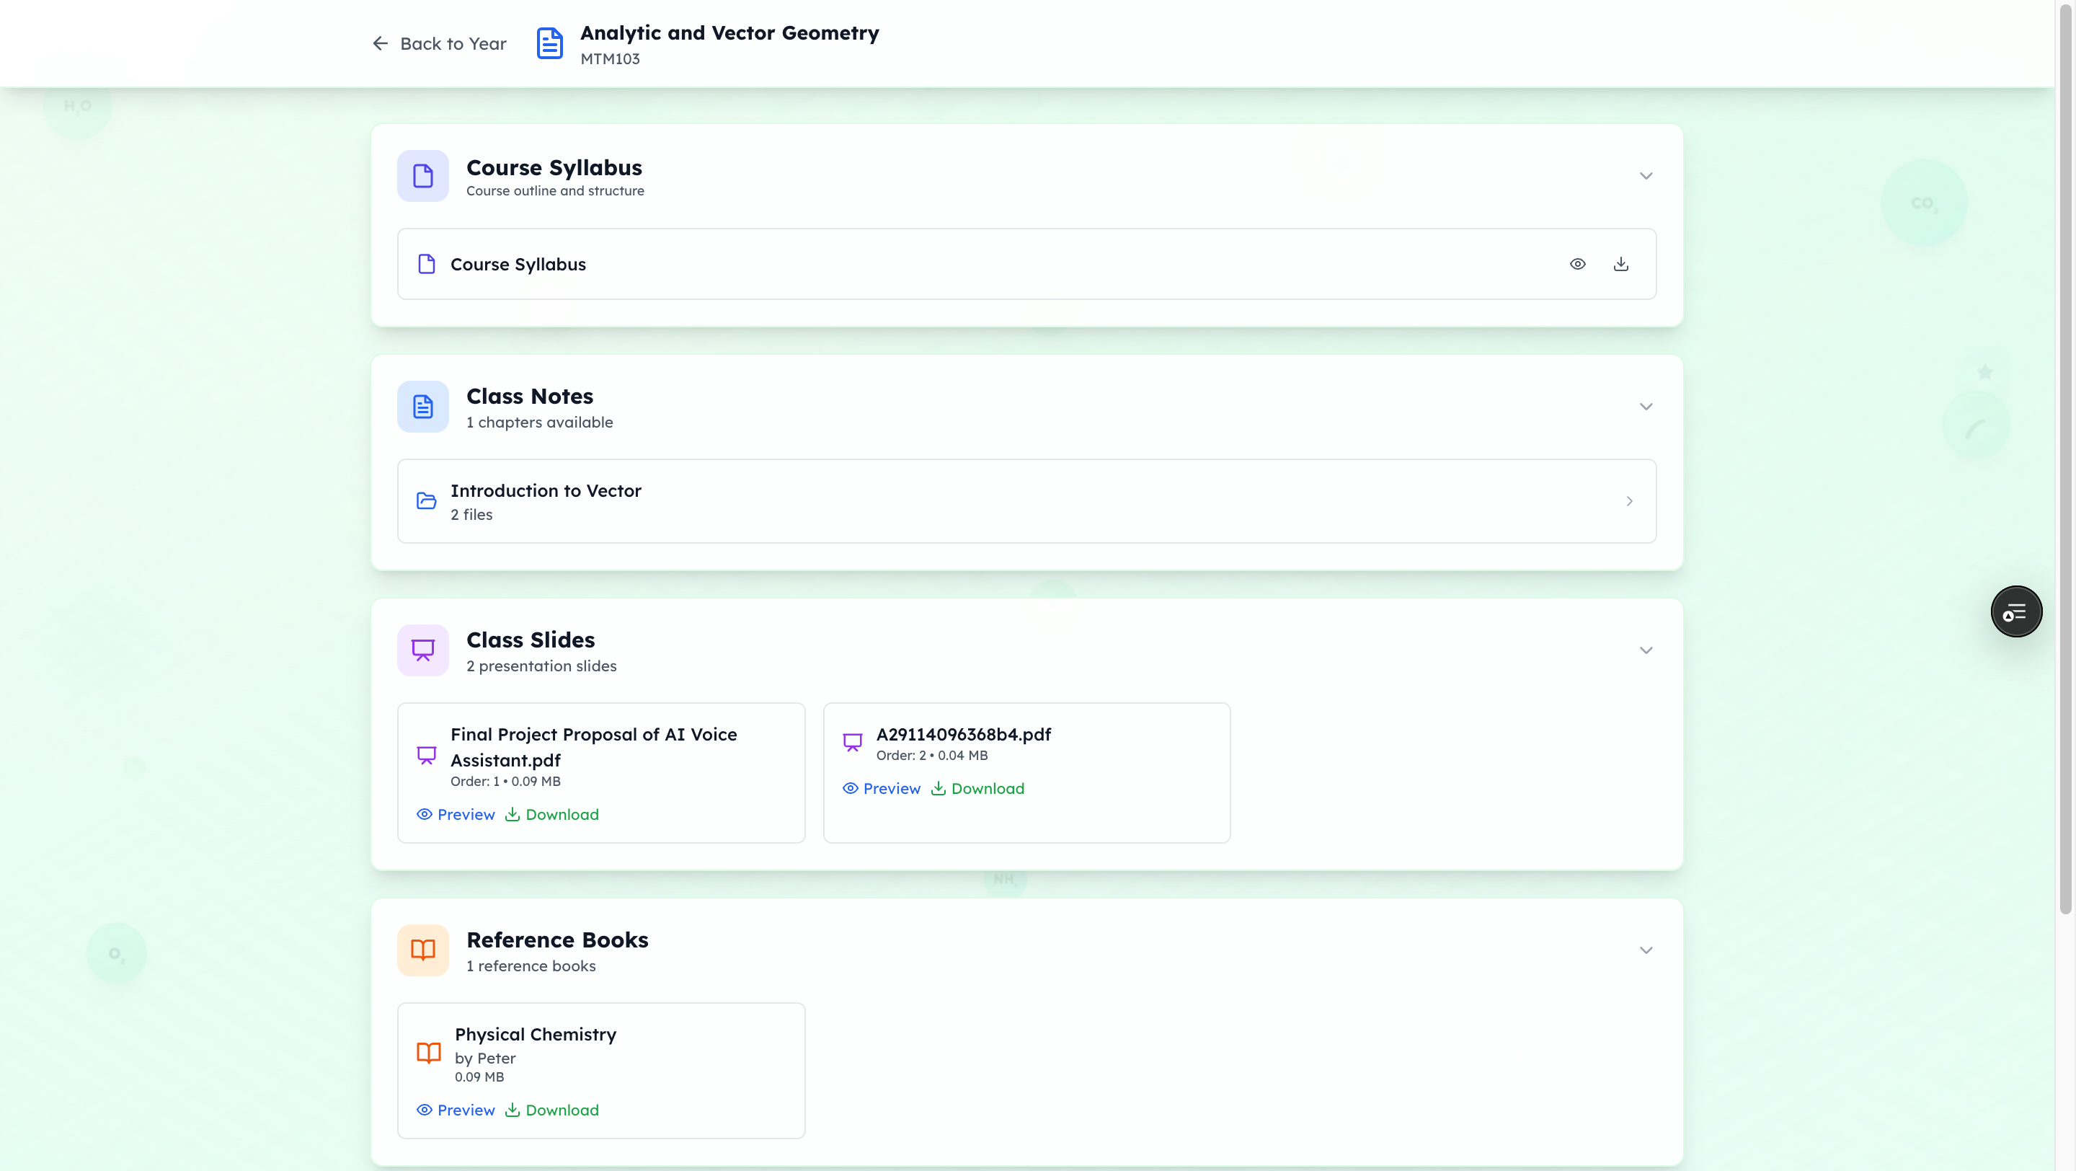This screenshot has height=1171, width=2076.
Task: Download A29114096368b4.pdf slide
Action: click(977, 789)
